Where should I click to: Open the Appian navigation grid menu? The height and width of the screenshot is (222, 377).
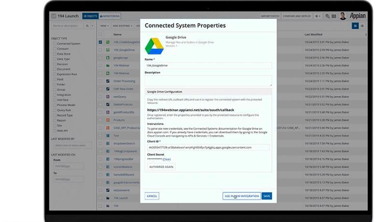[x=334, y=16]
